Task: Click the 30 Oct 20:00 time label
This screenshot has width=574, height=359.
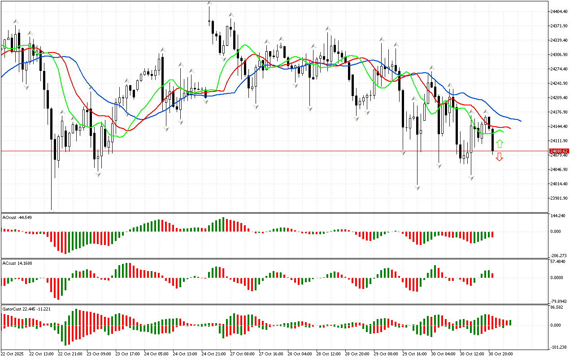Action: 500,354
